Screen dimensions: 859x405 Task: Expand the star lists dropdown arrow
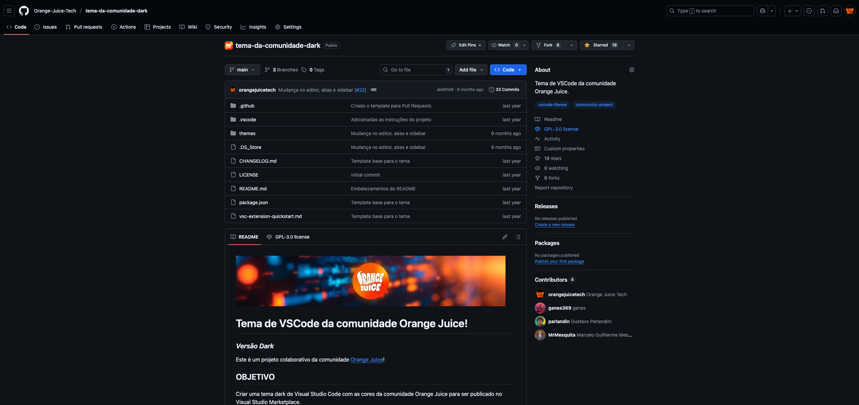(x=628, y=45)
